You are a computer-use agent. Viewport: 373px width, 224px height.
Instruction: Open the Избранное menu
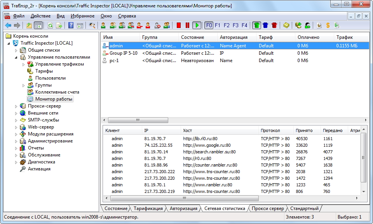click(x=82, y=16)
